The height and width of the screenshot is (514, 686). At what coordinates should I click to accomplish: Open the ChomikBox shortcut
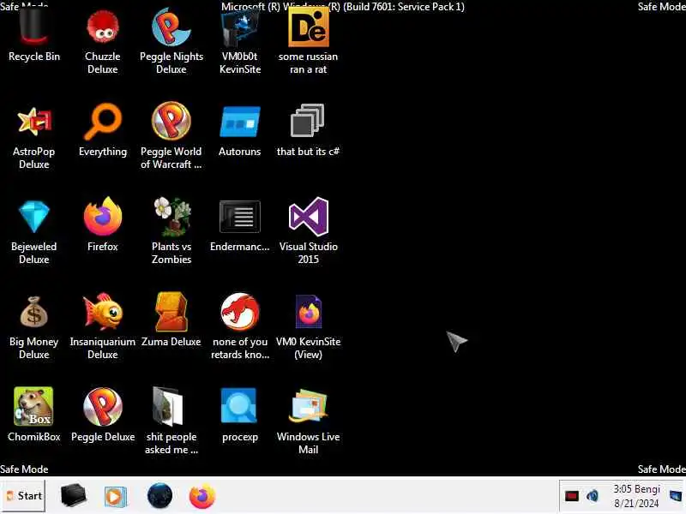tap(33, 406)
